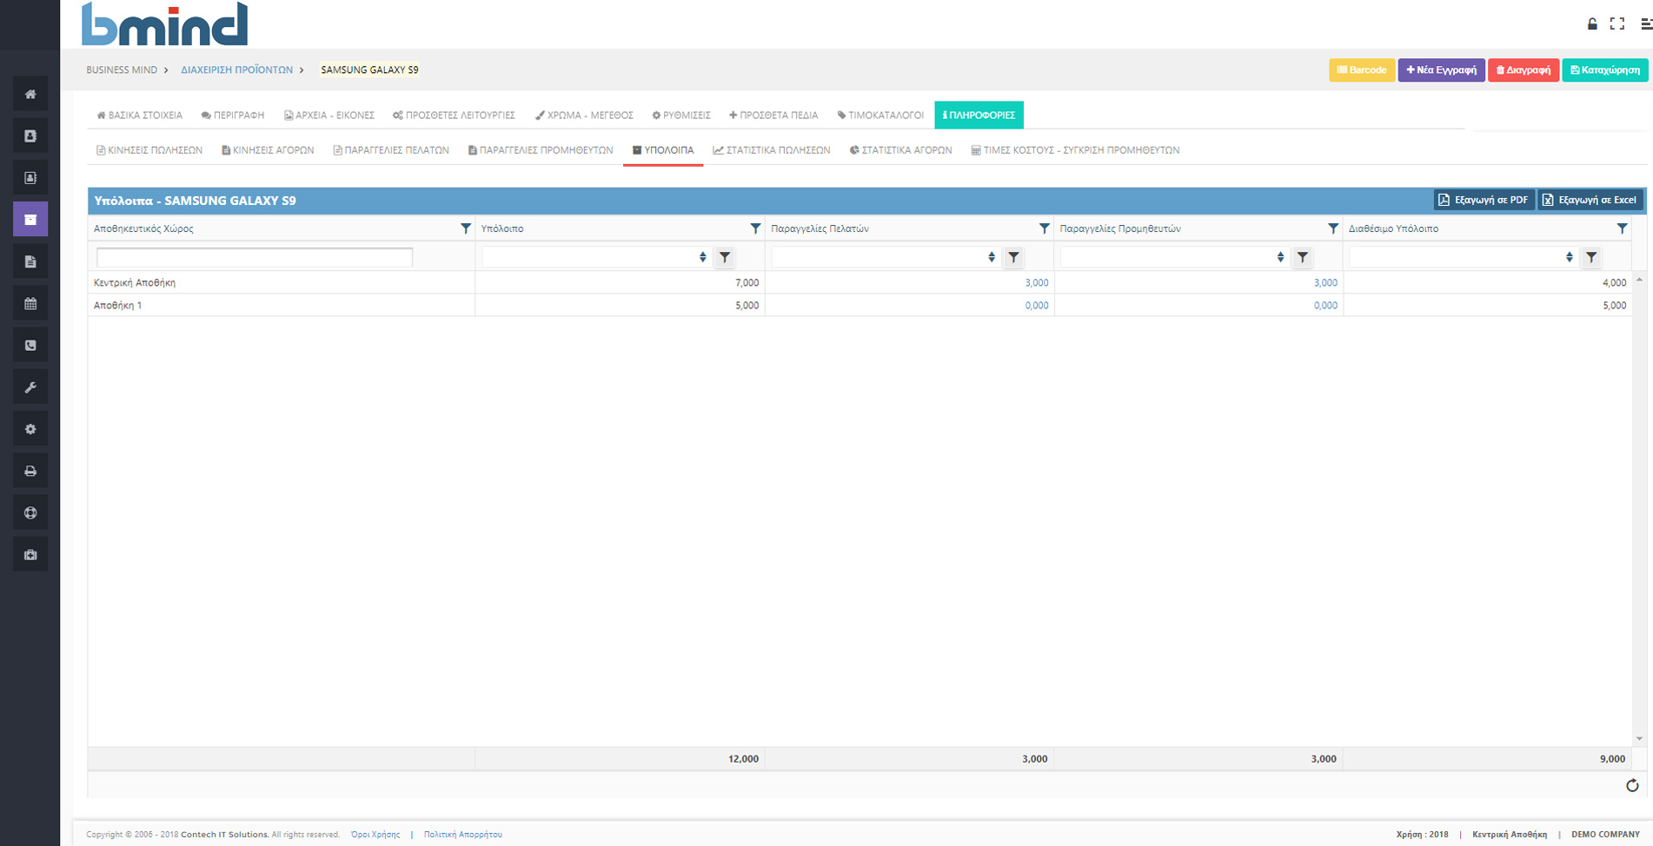The image size is (1653, 846).
Task: Open filter operator for Υπόλοιπο filter row
Action: coord(725,257)
